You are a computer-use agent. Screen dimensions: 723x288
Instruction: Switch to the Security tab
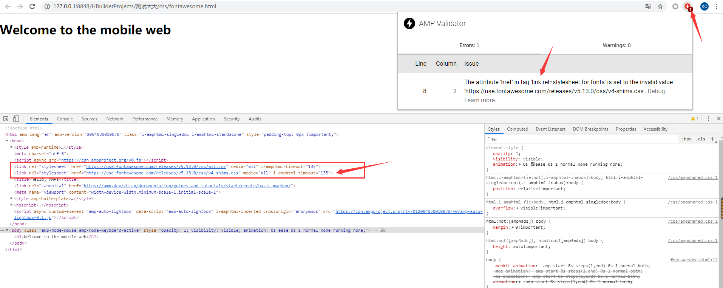pos(232,119)
